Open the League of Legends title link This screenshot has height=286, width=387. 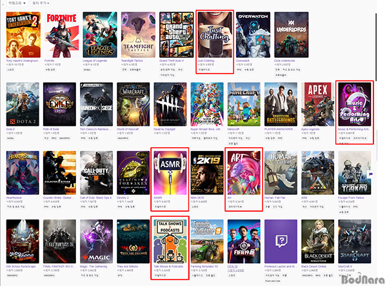[x=95, y=61]
